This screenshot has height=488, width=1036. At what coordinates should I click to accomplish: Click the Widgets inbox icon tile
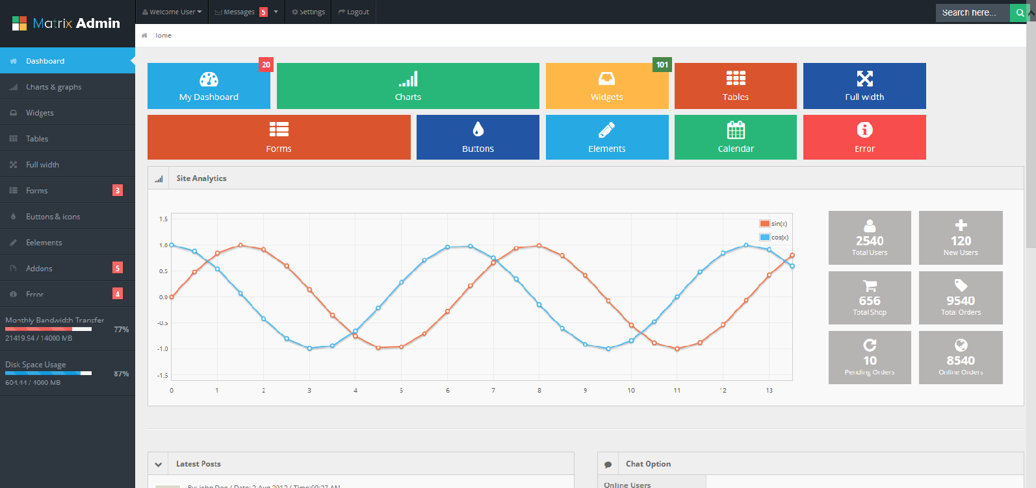(x=606, y=86)
